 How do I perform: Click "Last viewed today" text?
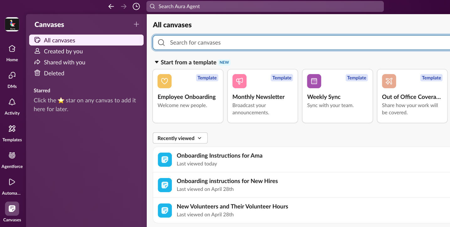[x=197, y=164]
